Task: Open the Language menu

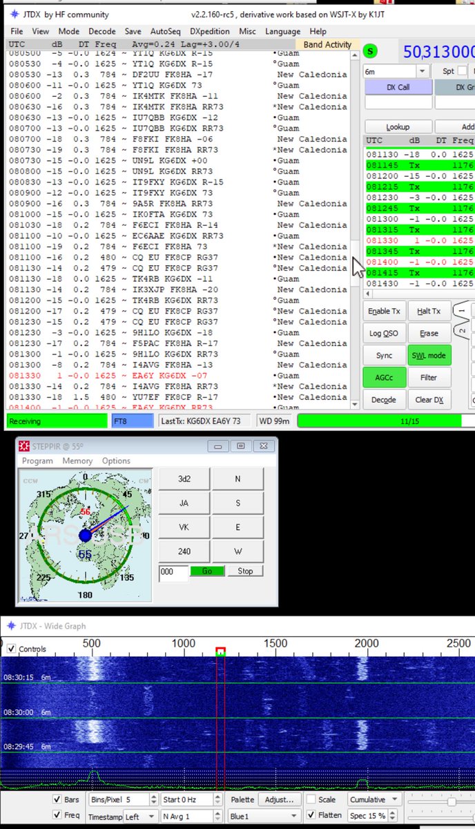Action: click(282, 31)
